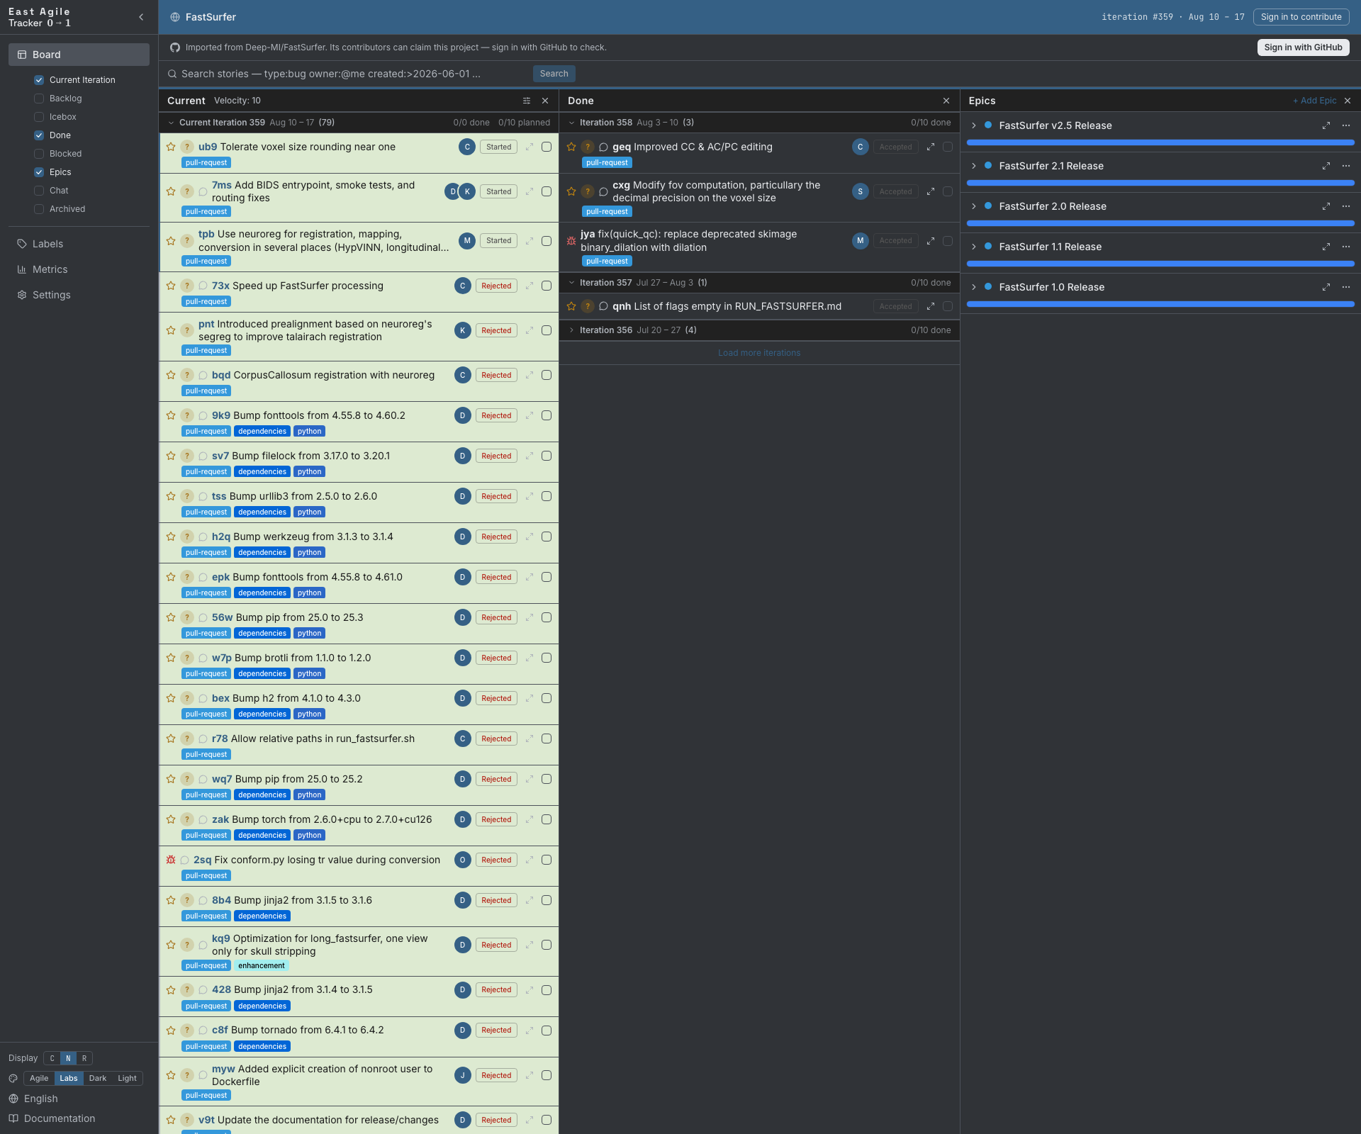Uncheck the Current Iteration panel checkbox
This screenshot has width=1361, height=1134.
tap(39, 80)
